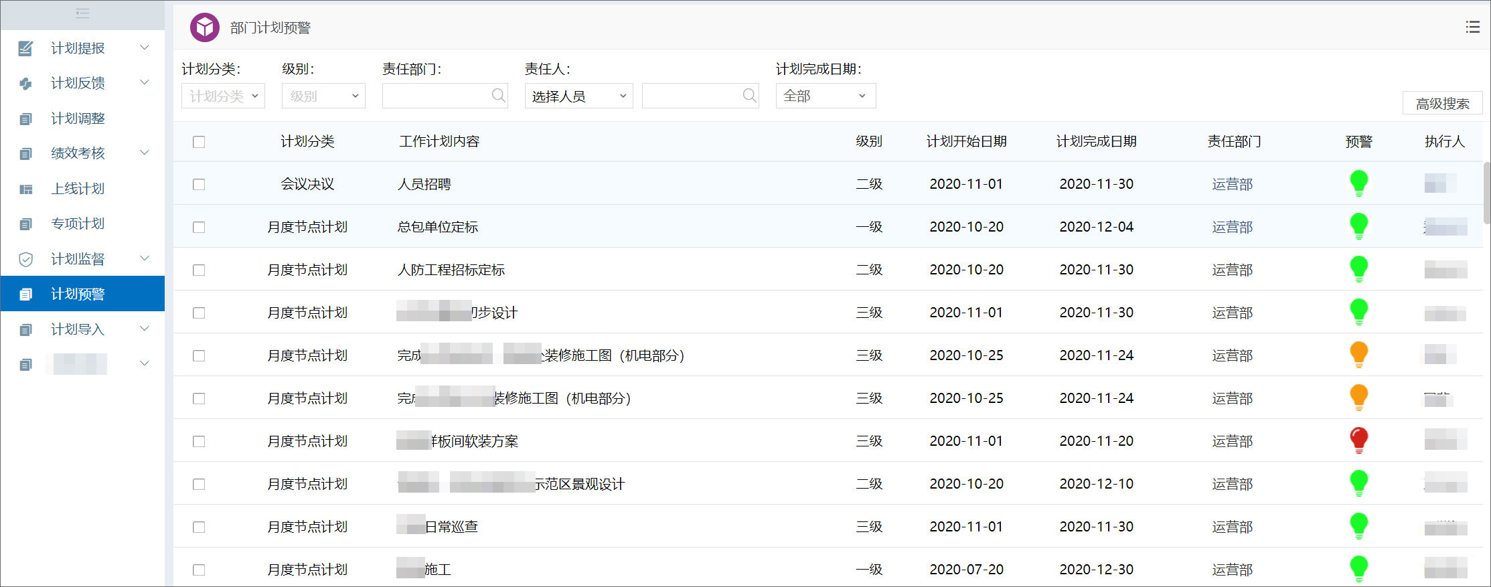Open the 计划完成日期 全部 dropdown
1491x587 pixels.
(826, 96)
